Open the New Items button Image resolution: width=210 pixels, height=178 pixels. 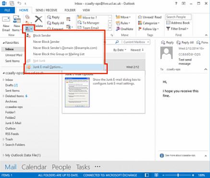[17, 24]
